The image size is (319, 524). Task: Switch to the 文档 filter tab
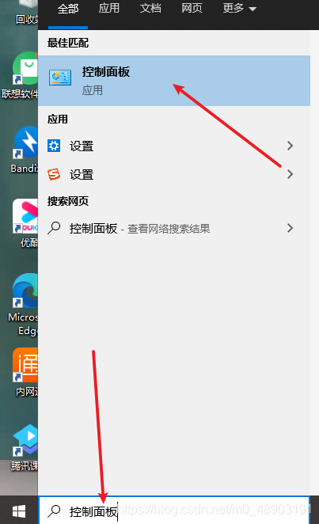[150, 8]
